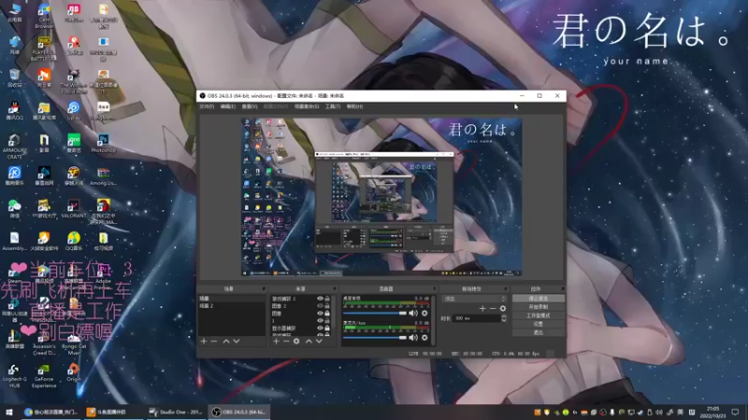Image resolution: width=748 pixels, height=420 pixels.
Task: Open the 帮助(H) menu in OBS
Action: tap(354, 106)
